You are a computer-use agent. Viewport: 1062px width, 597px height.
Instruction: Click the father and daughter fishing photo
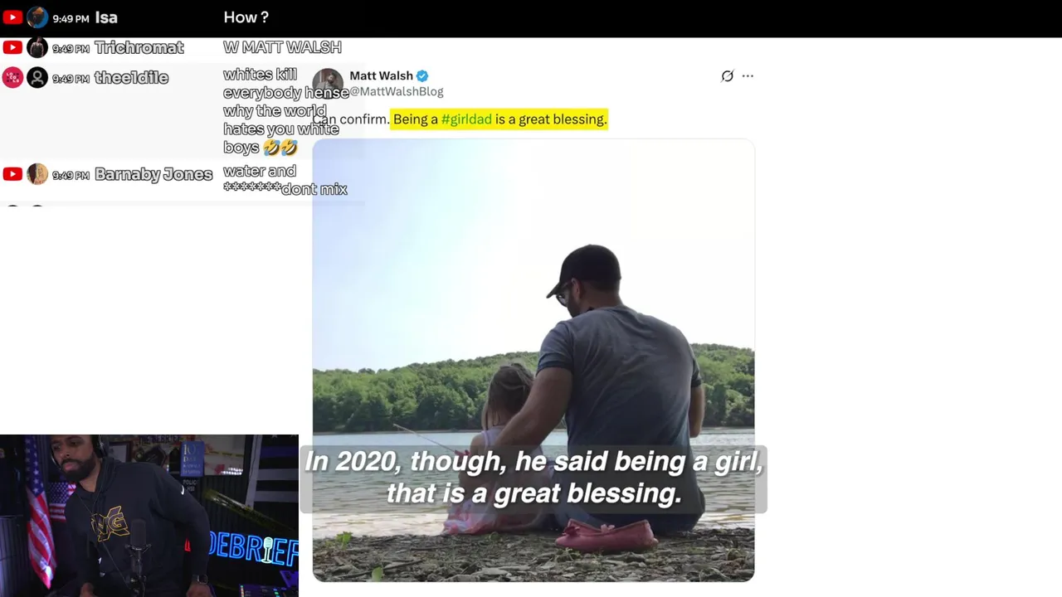click(x=533, y=360)
